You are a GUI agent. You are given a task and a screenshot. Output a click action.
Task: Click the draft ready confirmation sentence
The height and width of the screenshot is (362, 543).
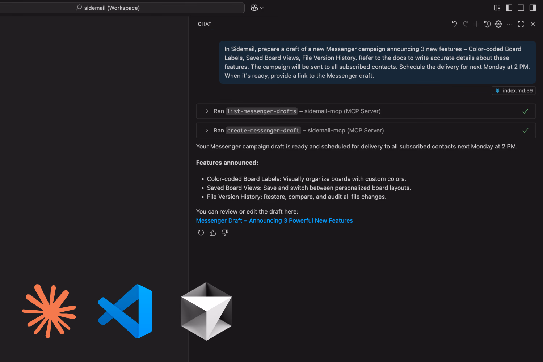[357, 146]
